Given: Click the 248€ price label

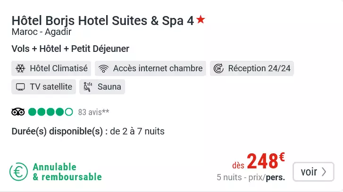Looking at the screenshot, I should coord(266,161).
